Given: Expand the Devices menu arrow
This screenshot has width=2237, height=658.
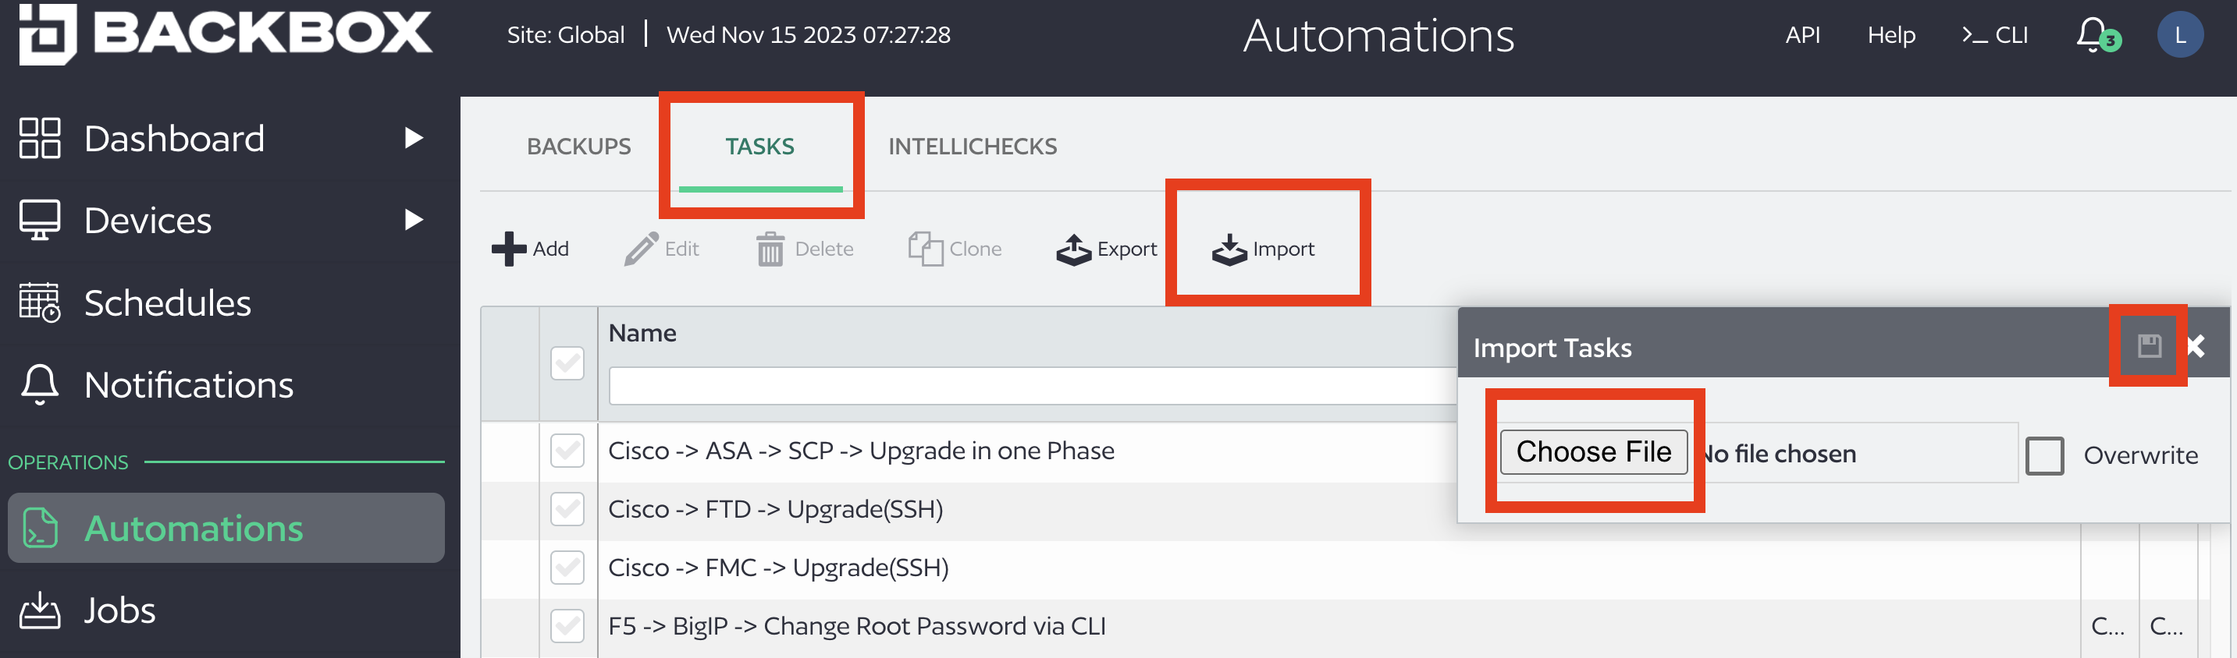Looking at the screenshot, I should (414, 220).
